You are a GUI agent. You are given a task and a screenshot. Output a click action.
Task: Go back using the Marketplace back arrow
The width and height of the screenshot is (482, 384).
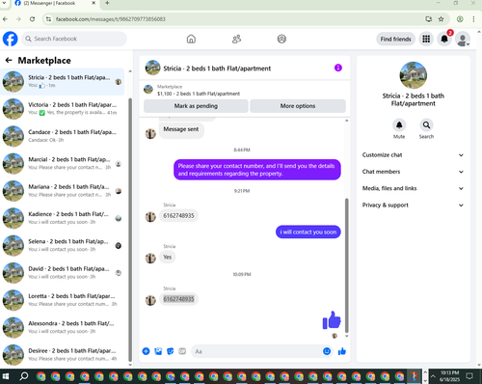(9, 60)
